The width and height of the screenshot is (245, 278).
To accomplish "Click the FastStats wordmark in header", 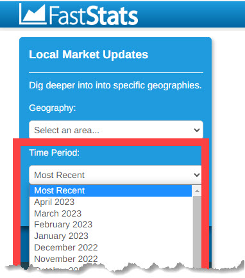I will (x=94, y=15).
